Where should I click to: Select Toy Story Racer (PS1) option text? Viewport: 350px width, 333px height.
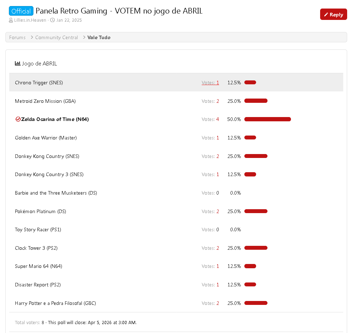(x=38, y=230)
